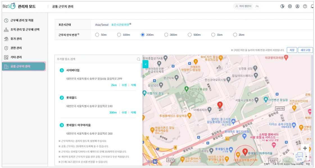
Task: Open 기타 관리 menu
Action: click(x=16, y=57)
